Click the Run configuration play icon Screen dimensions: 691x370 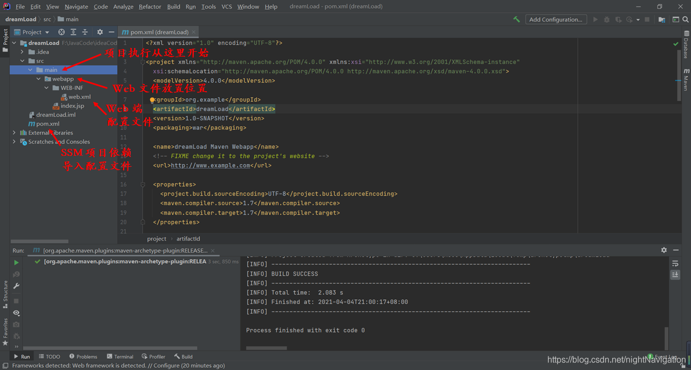(595, 19)
